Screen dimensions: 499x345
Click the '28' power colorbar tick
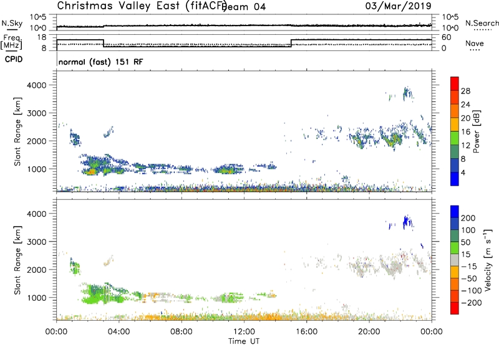(465, 91)
